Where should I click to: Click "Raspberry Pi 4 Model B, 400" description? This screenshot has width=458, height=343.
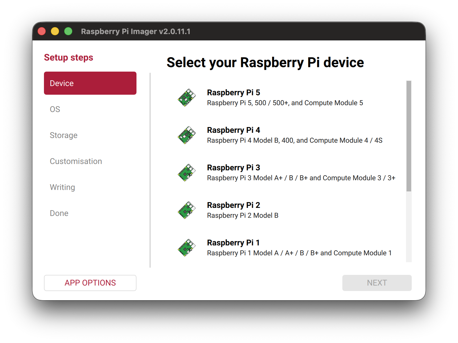(295, 140)
